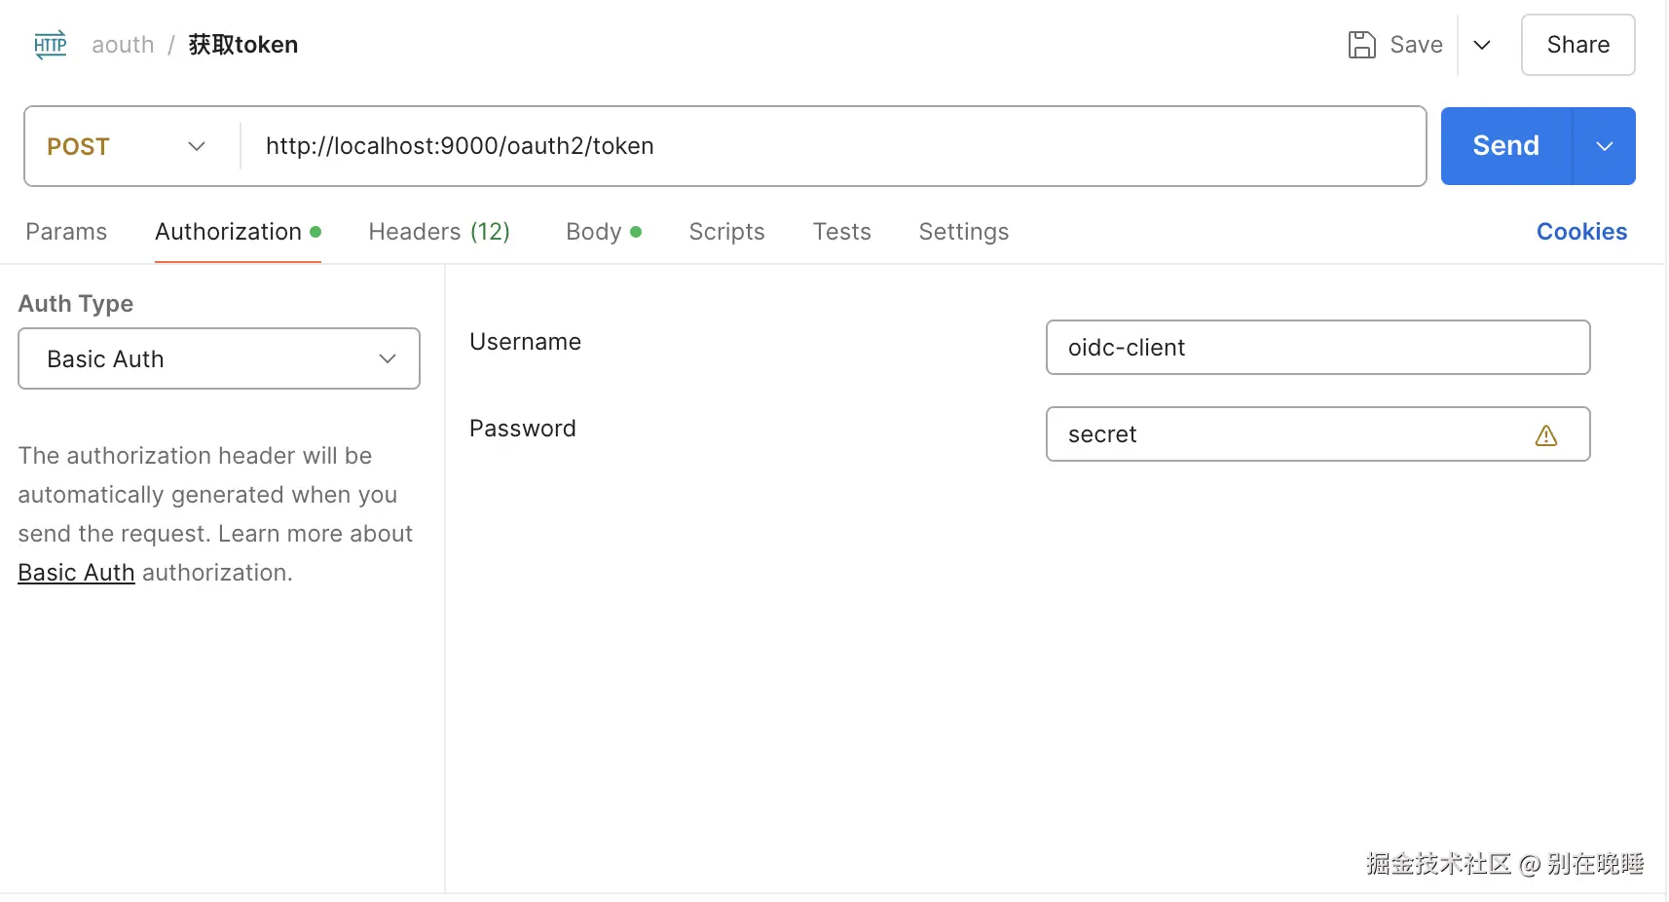Screen dimensions: 1669x902
Task: Switch to the Params tab
Action: click(x=66, y=232)
